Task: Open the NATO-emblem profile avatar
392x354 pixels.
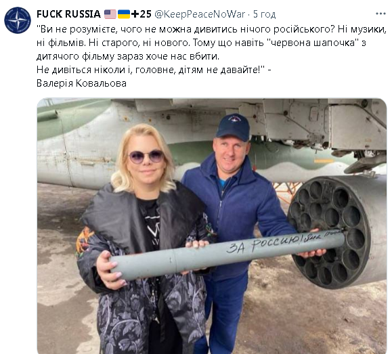Action: tap(18, 20)
